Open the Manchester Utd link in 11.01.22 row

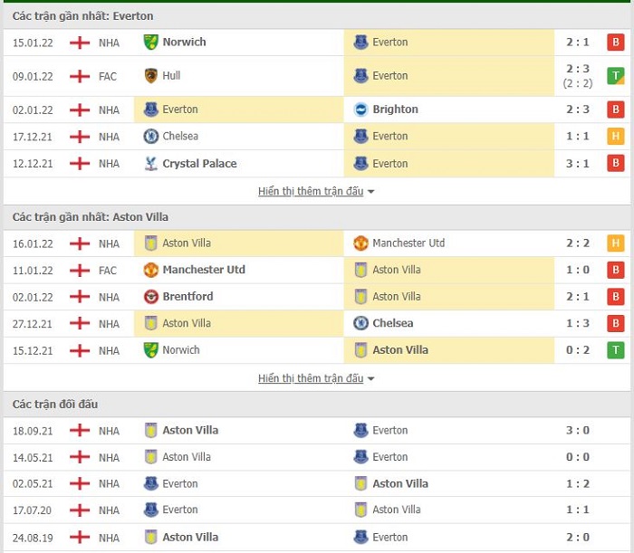(204, 270)
